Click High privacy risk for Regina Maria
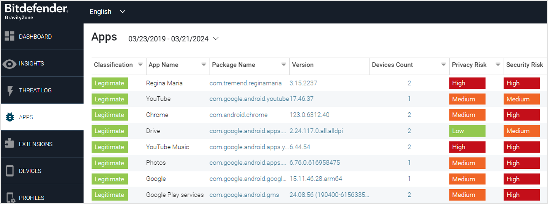The width and height of the screenshot is (548, 204). pyautogui.click(x=467, y=83)
